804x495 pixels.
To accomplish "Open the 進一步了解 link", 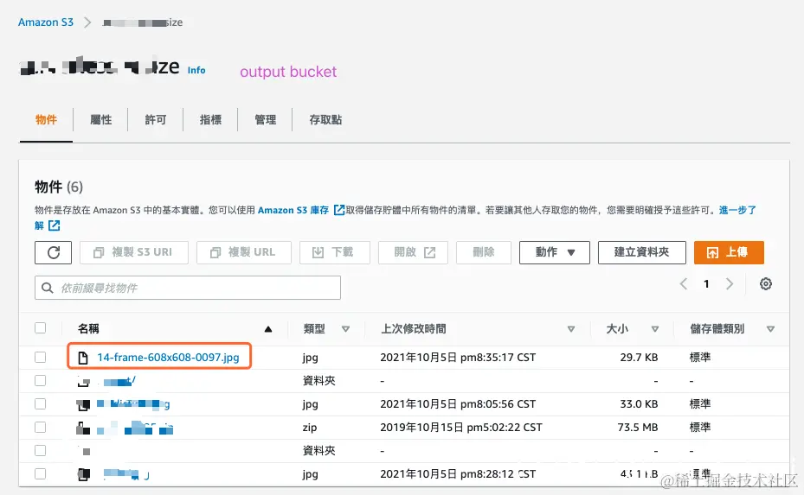I will coord(737,210).
